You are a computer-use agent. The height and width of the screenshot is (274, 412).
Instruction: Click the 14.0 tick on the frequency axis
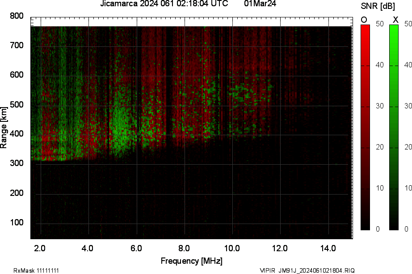click(x=328, y=248)
